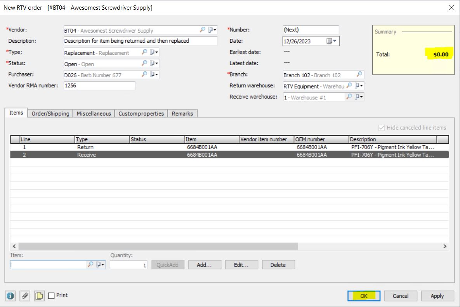Search branches with the Branch magnifier icon
The width and height of the screenshot is (460, 307).
pos(359,75)
